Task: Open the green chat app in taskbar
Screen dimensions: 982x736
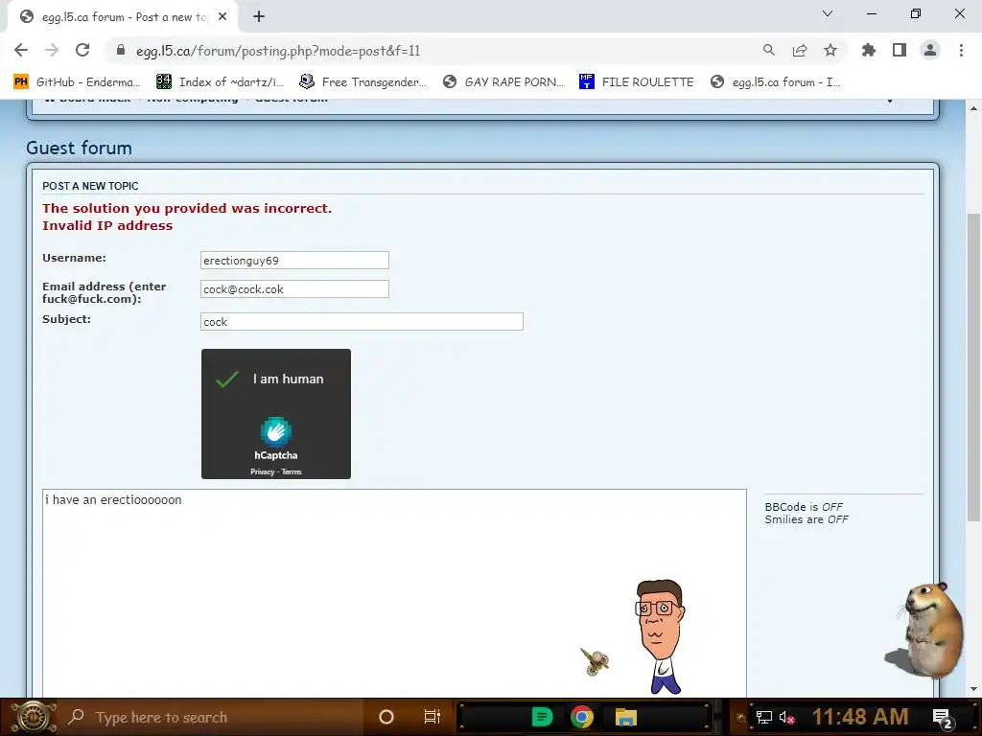Action: coord(543,717)
